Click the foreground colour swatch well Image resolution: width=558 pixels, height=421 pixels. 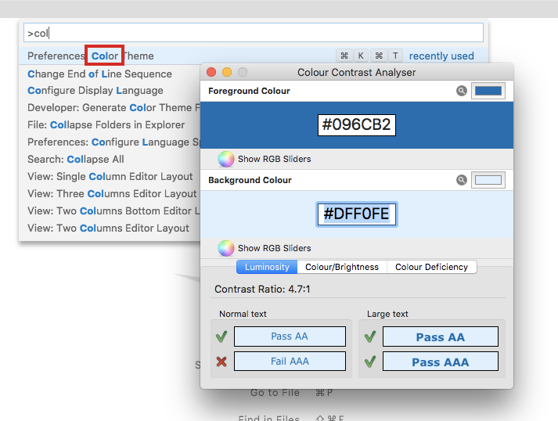[488, 91]
